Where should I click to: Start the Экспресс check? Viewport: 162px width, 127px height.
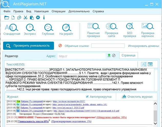[x=30, y=30]
